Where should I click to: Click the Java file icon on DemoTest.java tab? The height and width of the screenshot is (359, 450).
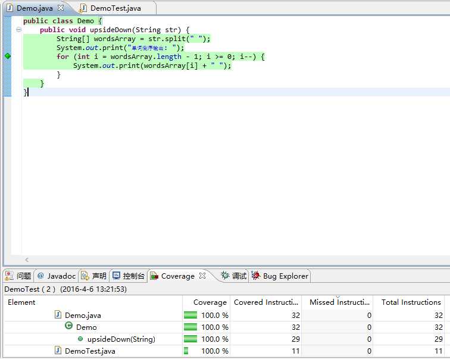[83, 8]
